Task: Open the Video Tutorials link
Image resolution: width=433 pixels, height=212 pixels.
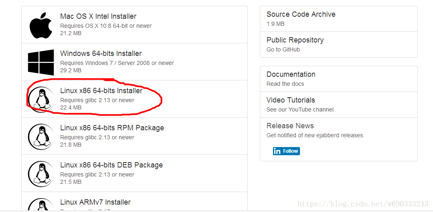Action: (291, 100)
